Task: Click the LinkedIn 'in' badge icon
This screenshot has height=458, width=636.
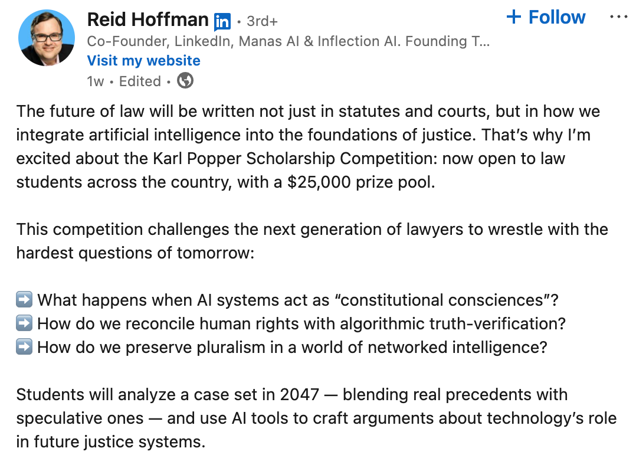Action: pos(222,21)
